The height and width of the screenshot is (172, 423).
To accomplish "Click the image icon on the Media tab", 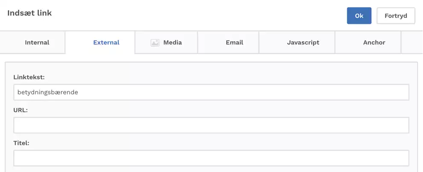I will 155,42.
